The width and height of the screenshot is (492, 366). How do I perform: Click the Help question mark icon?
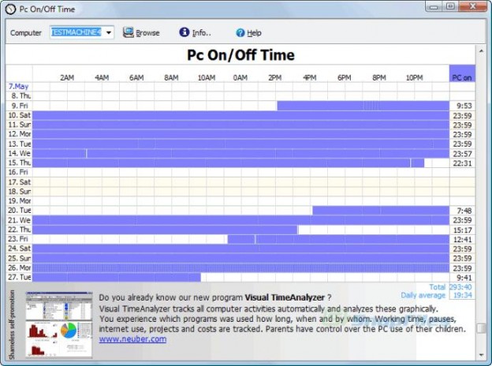point(240,32)
